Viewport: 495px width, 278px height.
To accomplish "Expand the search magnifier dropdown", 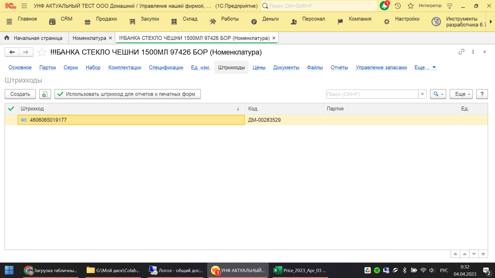I will tap(438, 94).
